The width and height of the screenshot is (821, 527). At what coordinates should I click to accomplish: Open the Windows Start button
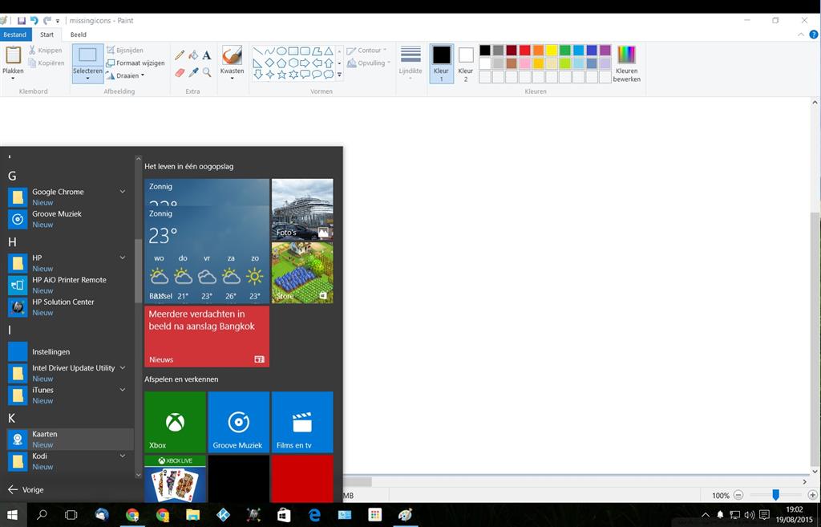tap(11, 515)
